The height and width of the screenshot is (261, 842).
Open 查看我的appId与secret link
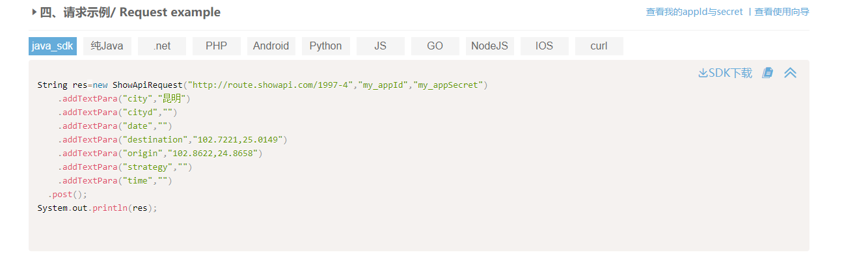pyautogui.click(x=694, y=12)
